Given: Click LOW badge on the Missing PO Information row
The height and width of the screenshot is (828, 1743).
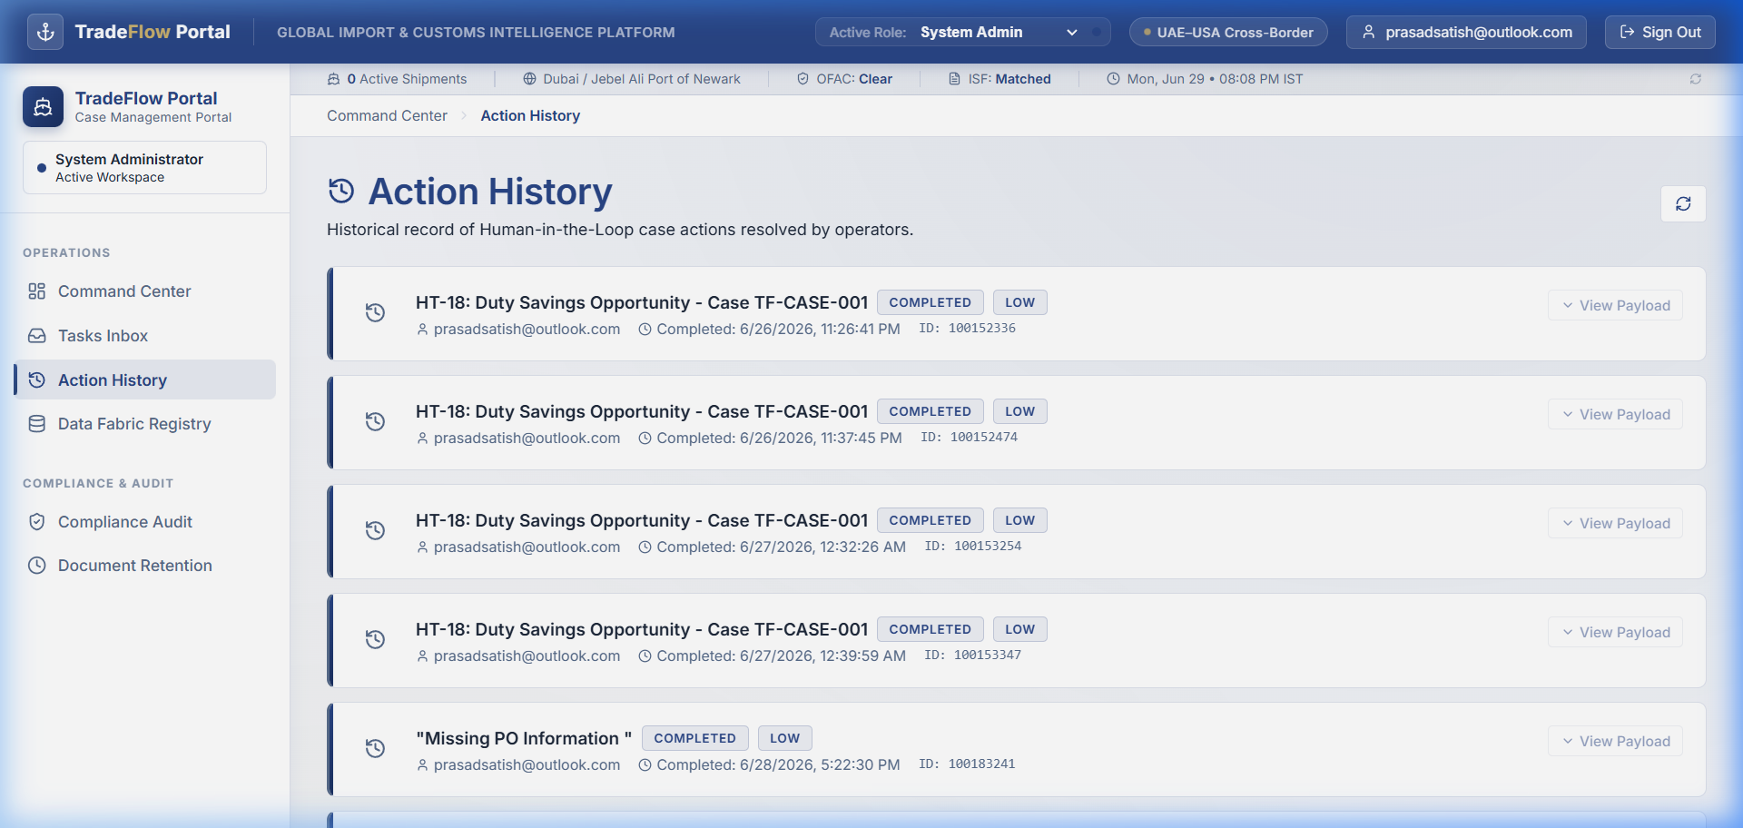Looking at the screenshot, I should click(x=784, y=738).
